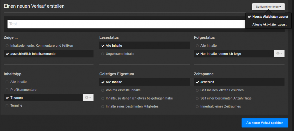Click Als neuen Verlauf speichen button

[x=265, y=123]
